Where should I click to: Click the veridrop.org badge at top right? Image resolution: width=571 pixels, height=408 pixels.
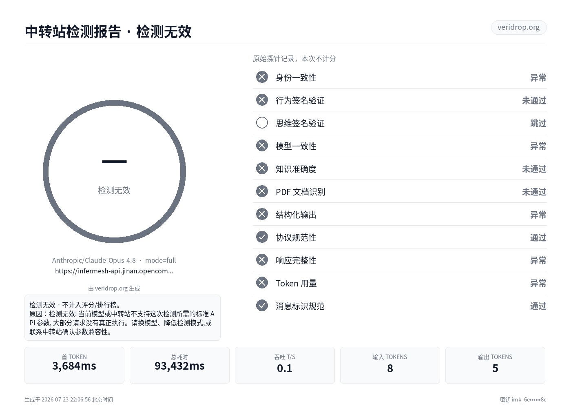[518, 27]
